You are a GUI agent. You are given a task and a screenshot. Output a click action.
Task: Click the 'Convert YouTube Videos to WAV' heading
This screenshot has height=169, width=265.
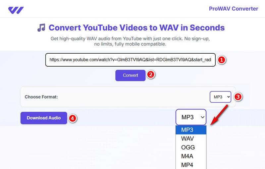[136, 28]
